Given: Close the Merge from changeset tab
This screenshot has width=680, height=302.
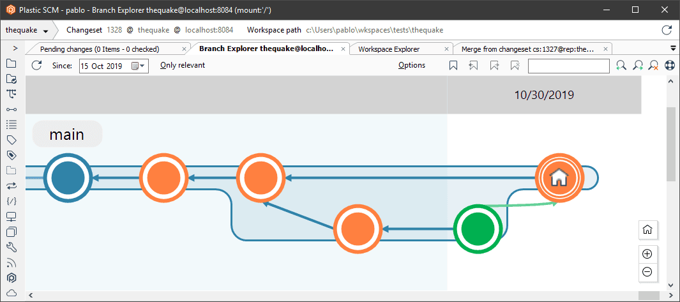Looking at the screenshot, I should 606,49.
